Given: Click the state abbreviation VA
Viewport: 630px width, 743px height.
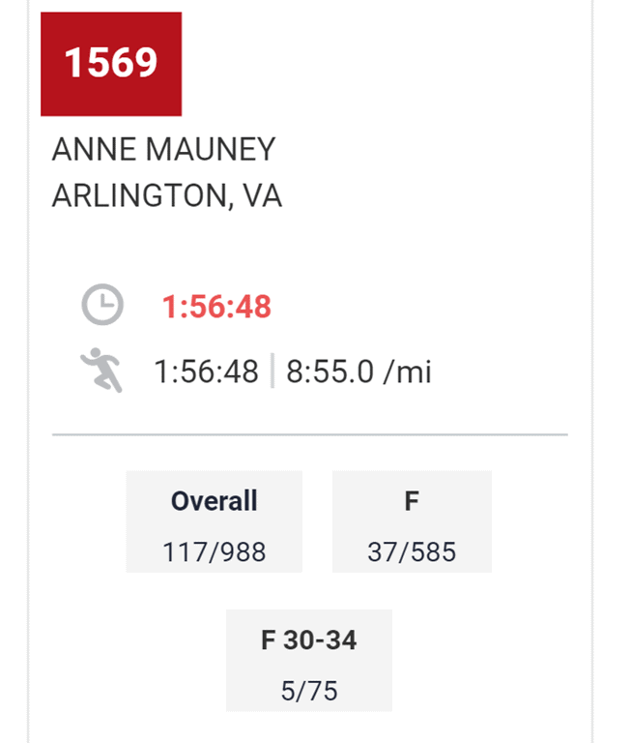Looking at the screenshot, I should [x=262, y=196].
